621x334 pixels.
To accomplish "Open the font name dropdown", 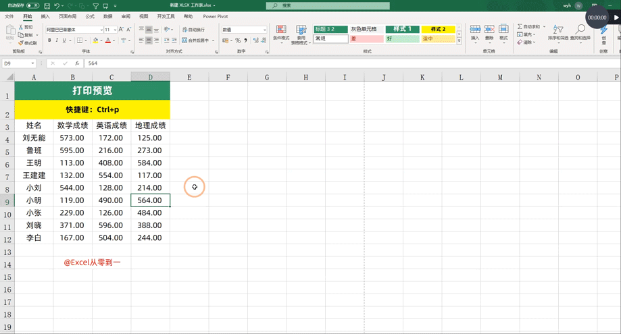I will 101,30.
